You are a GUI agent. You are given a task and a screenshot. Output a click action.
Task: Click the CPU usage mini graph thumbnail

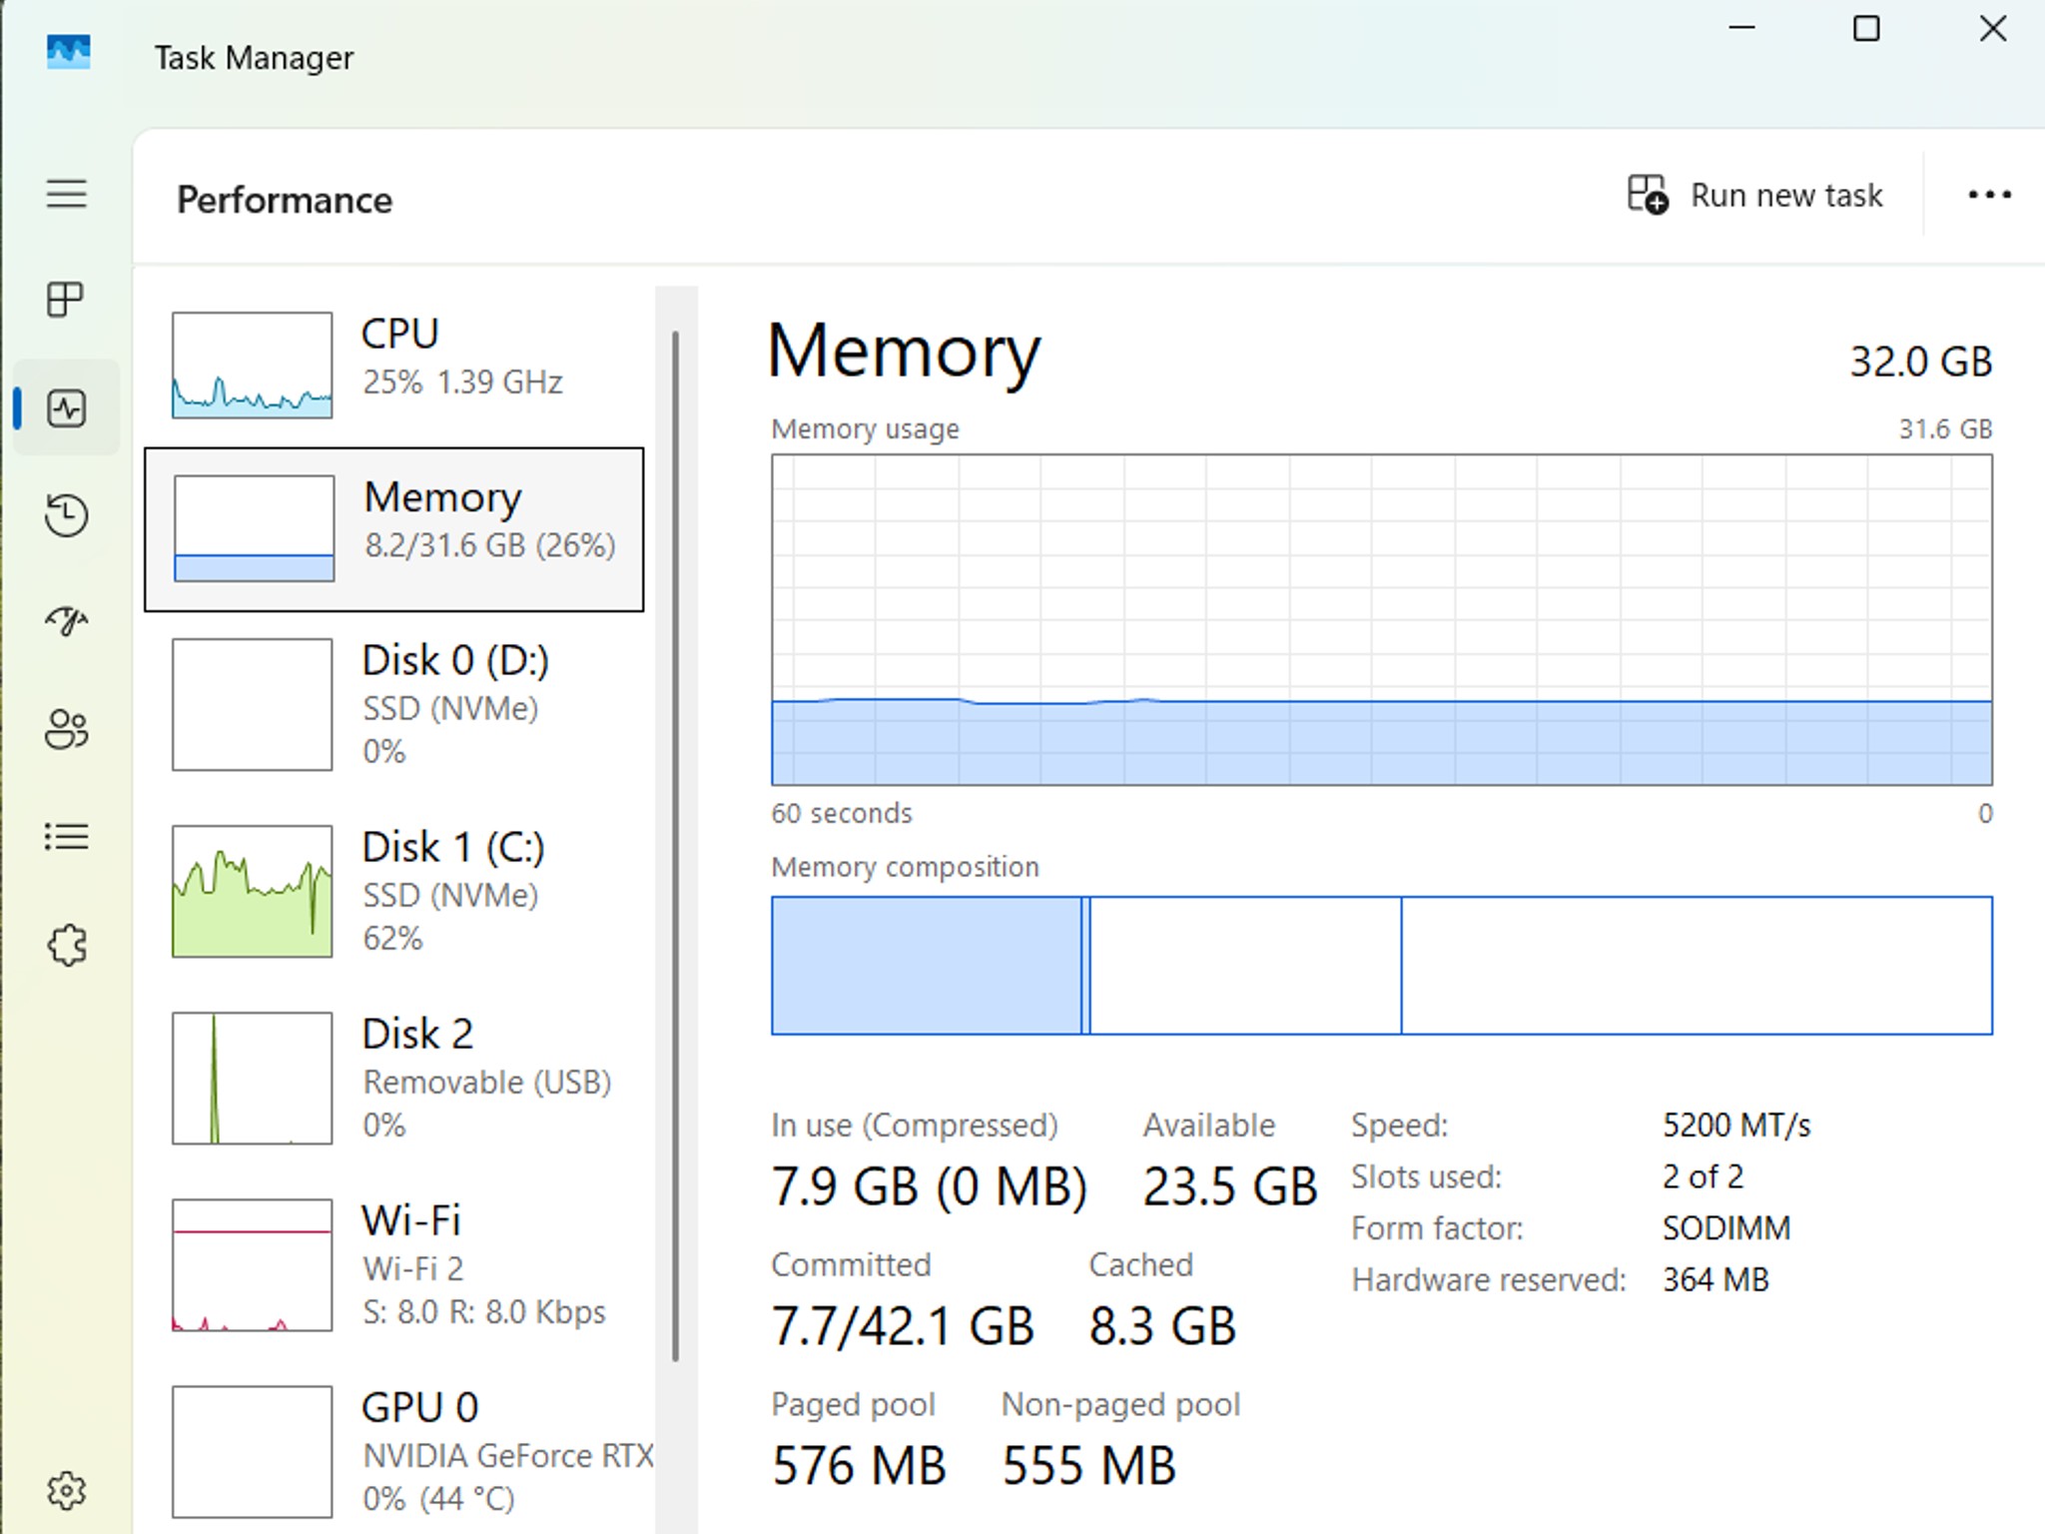tap(253, 366)
